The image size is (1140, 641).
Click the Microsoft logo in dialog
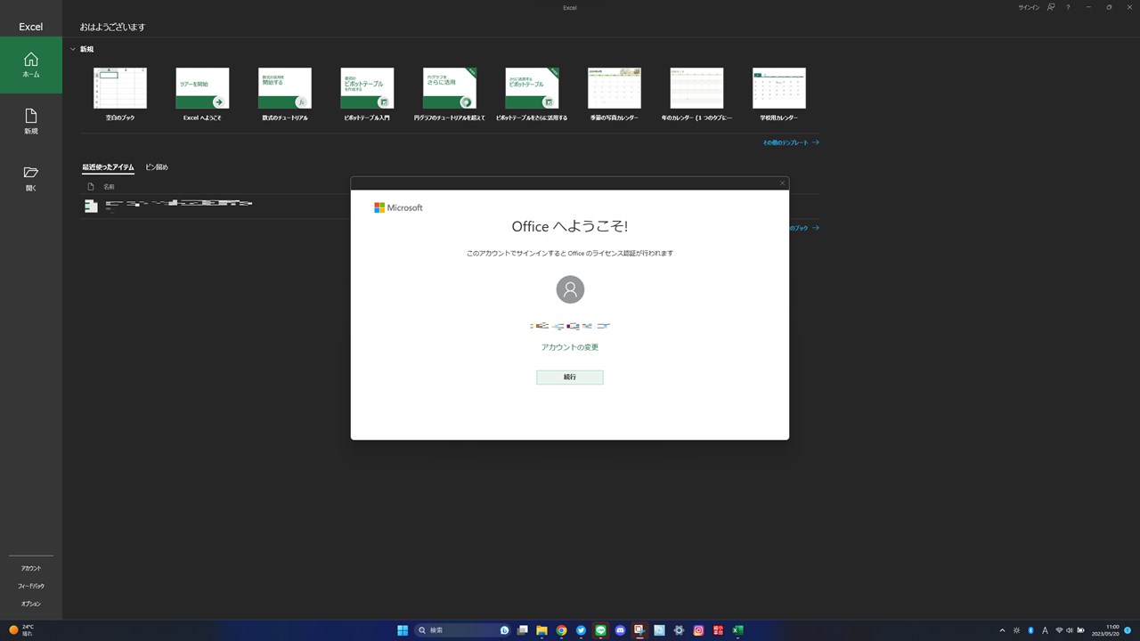point(398,207)
